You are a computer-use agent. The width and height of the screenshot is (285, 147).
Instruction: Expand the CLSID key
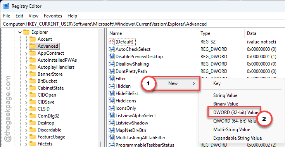pyautogui.click(x=26, y=109)
